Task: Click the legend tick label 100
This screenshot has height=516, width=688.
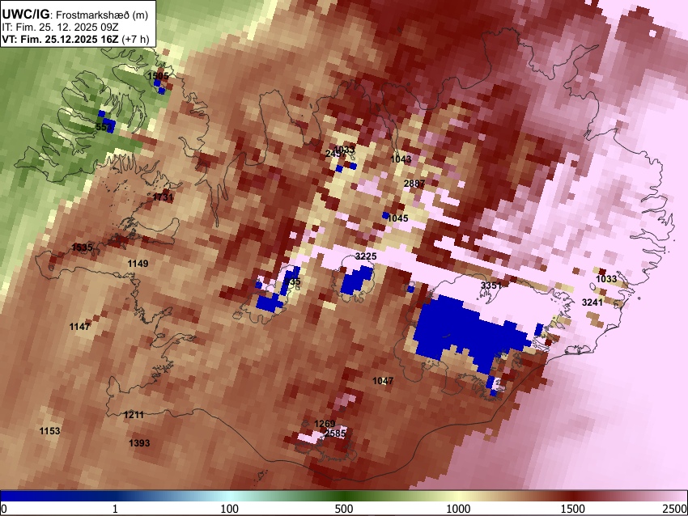Action: [x=230, y=509]
